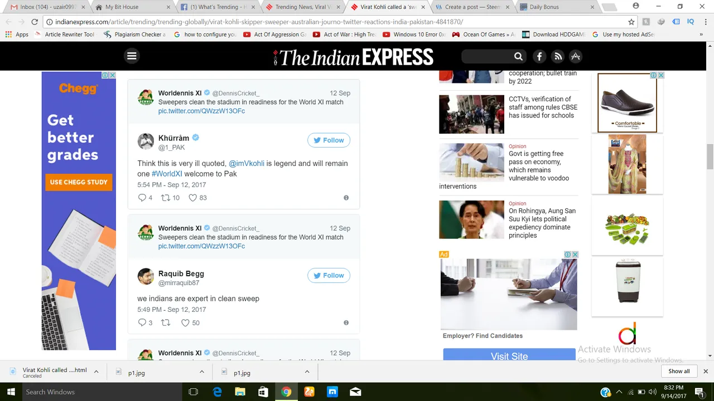
Task: Click Show all downloads button
Action: (679, 371)
